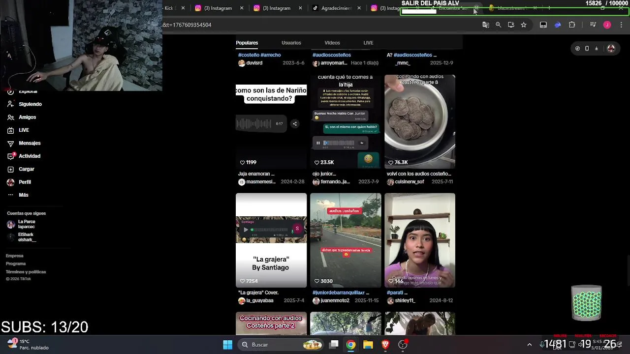Viewport: 630px width, 354px height.
Task: Open the Windows Start menu
Action: (x=227, y=345)
